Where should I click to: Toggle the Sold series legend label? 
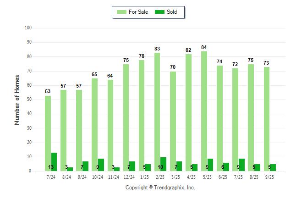[x=172, y=12]
